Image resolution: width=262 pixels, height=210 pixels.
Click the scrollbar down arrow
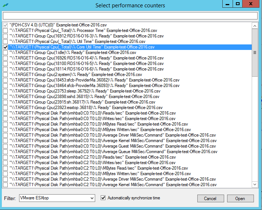[255, 184]
